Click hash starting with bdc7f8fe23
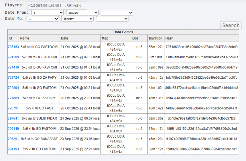 point(201,77)
